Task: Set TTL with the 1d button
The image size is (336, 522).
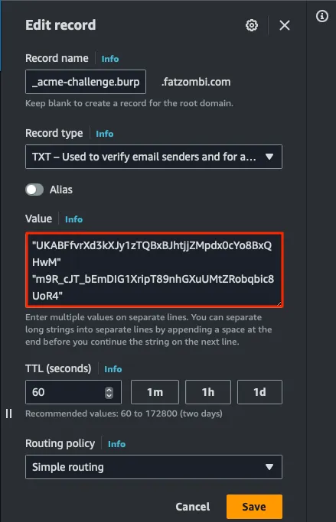Action: point(259,392)
